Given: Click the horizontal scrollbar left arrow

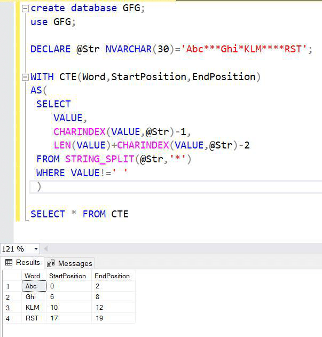Looking at the screenshot, I should [45, 249].
